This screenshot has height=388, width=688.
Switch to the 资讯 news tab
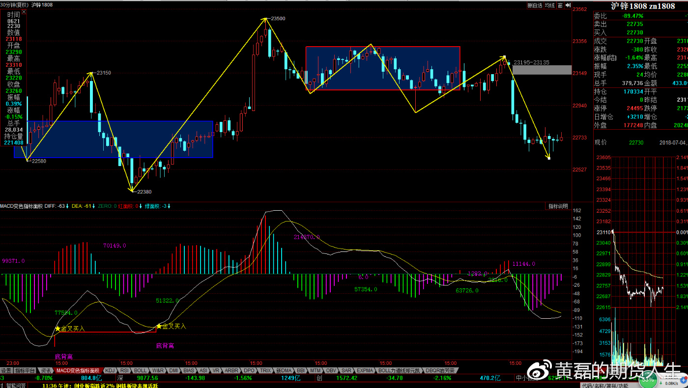click(x=46, y=370)
